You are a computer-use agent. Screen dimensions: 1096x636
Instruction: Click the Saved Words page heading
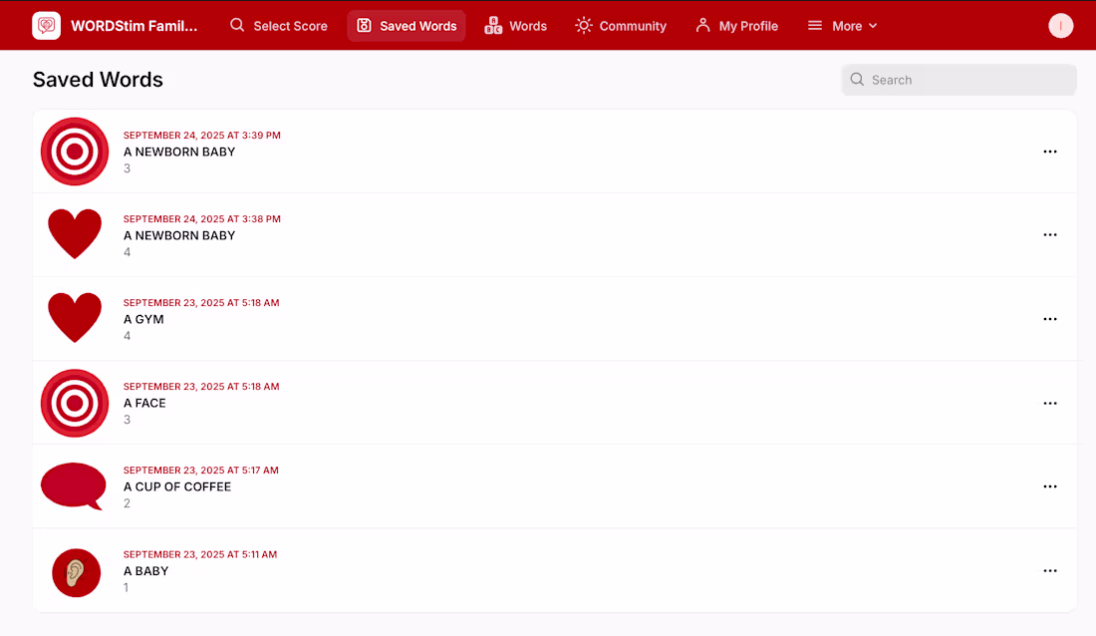98,80
